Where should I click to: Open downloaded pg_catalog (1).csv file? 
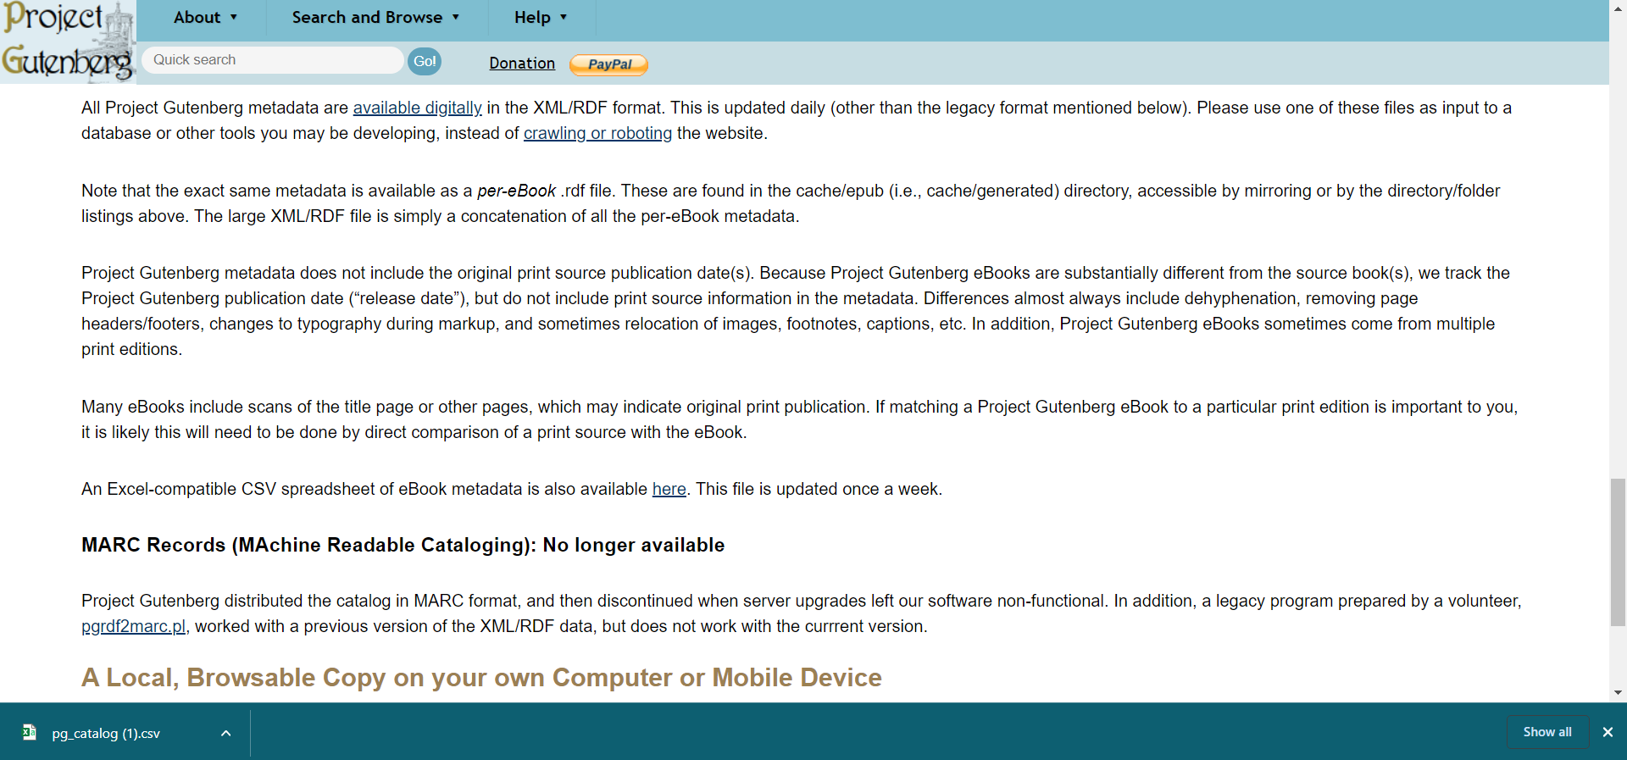tap(106, 734)
